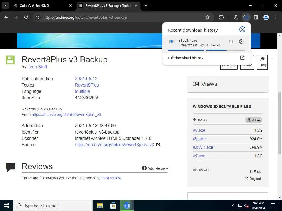Image resolution: width=282 pixels, height=211 pixels.
Task: Close the Revert8Plus v3 Backup tab
Action: point(136,5)
